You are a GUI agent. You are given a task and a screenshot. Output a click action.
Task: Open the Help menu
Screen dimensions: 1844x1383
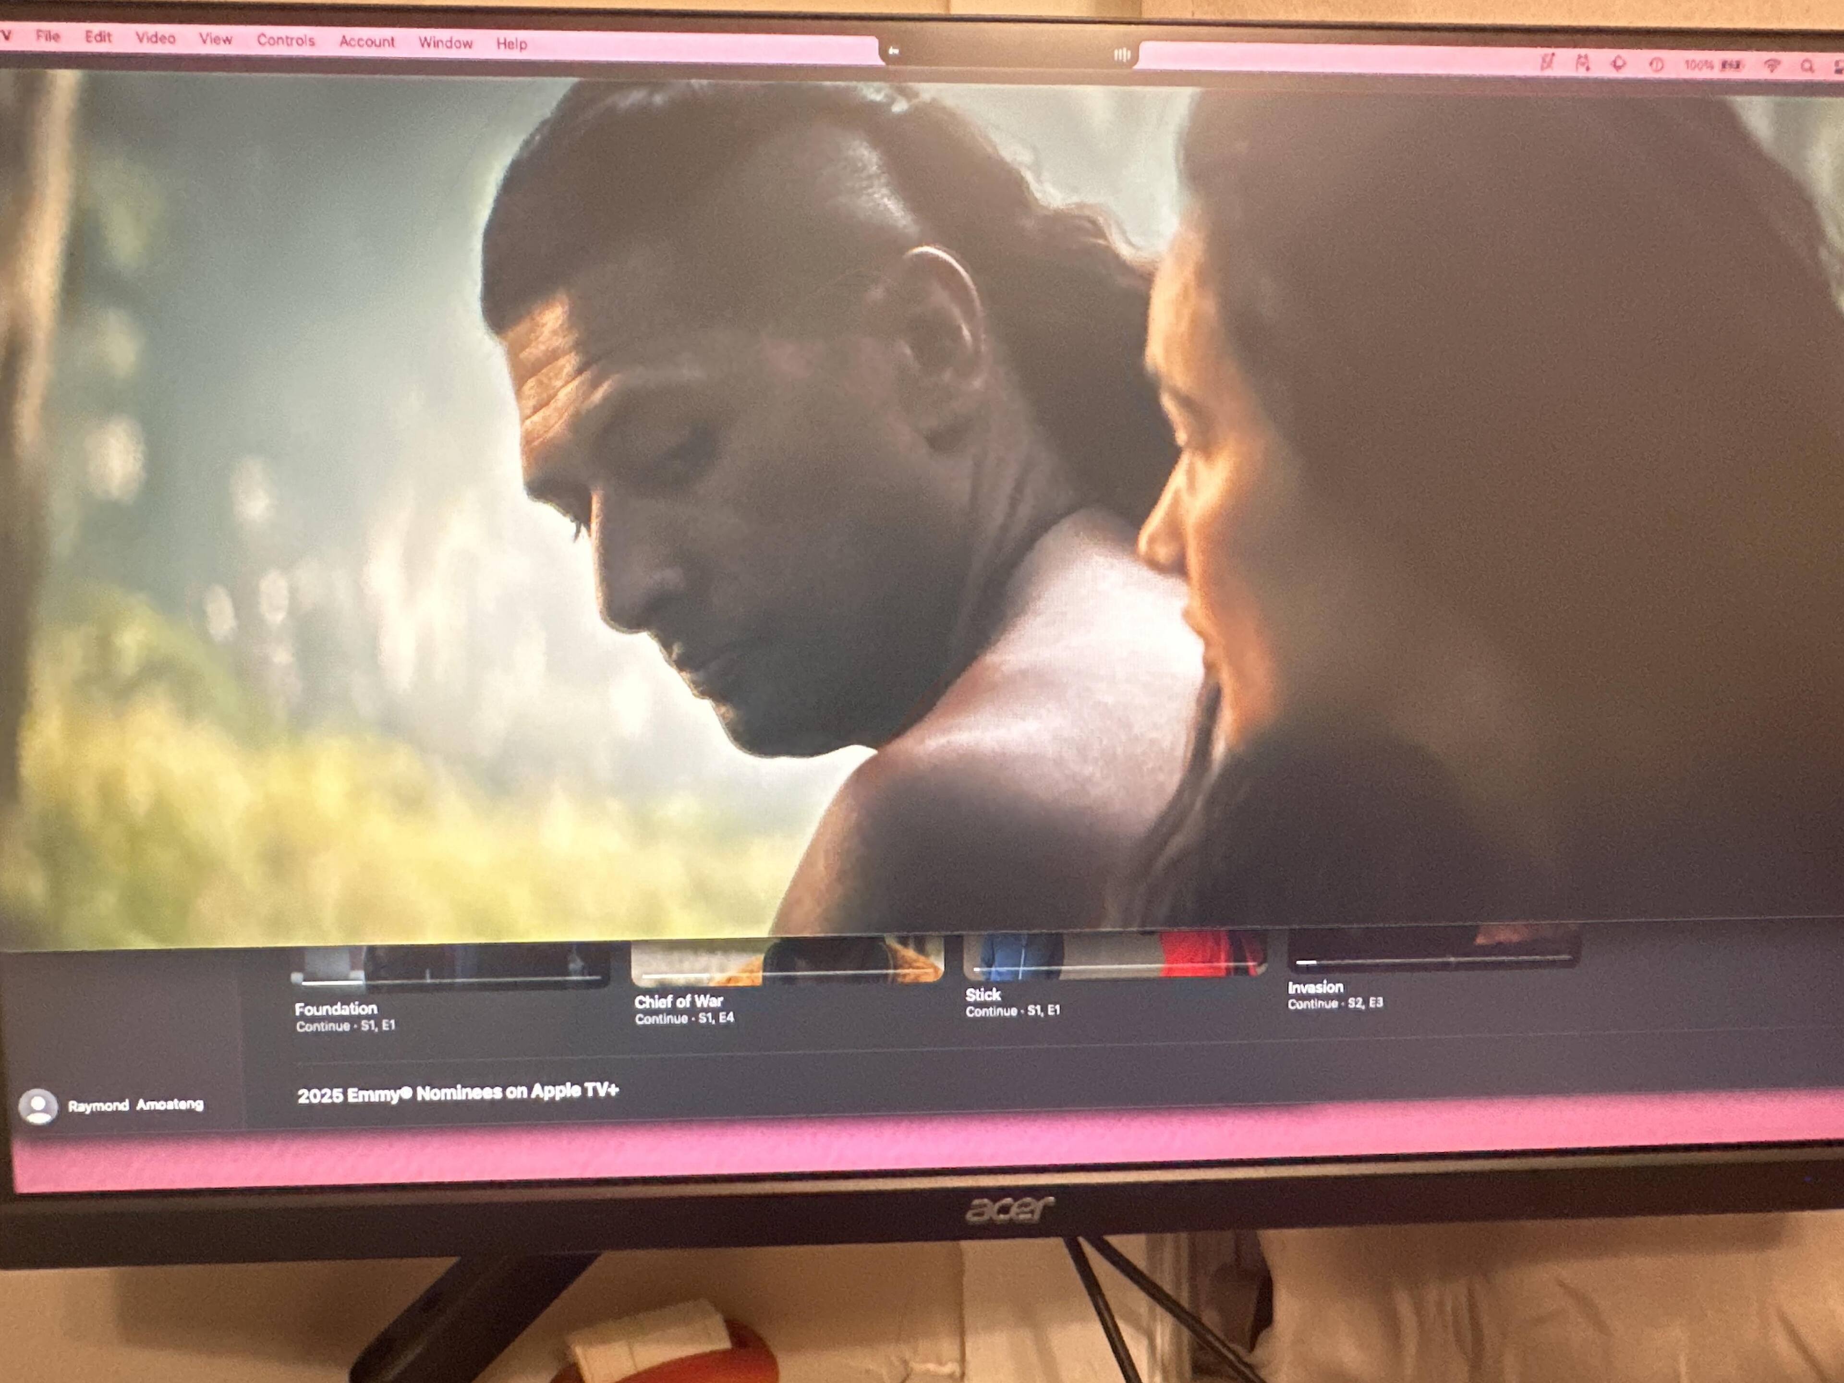pyautogui.click(x=511, y=43)
